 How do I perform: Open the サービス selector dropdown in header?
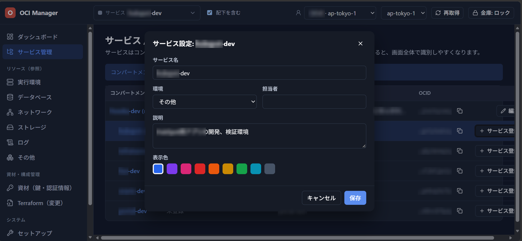pyautogui.click(x=147, y=13)
